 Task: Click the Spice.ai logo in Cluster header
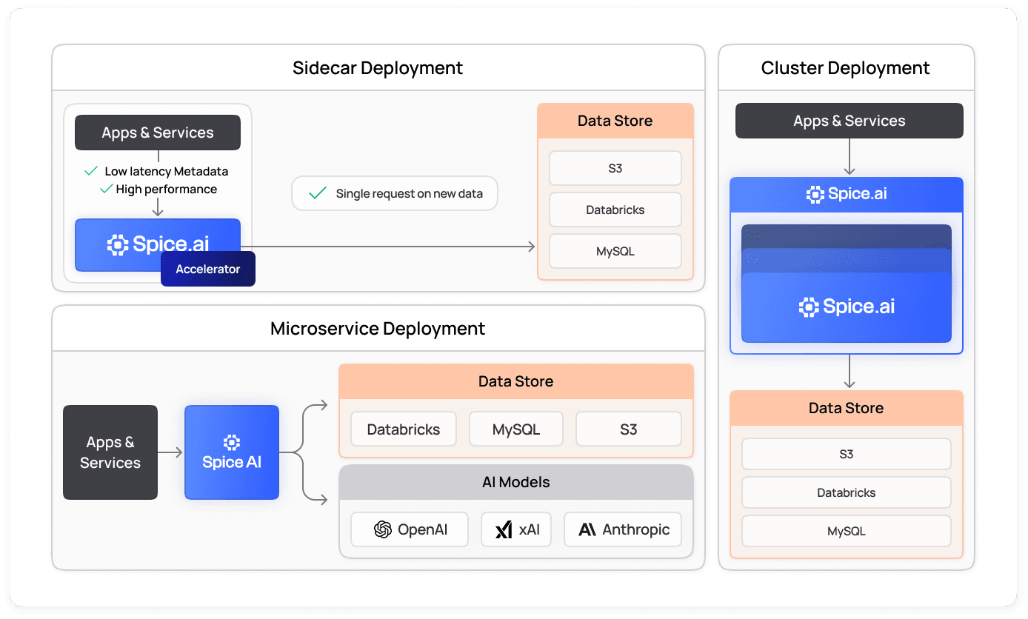[x=815, y=195]
